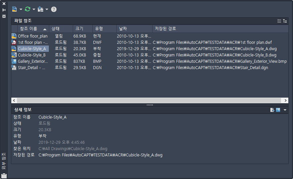The height and width of the screenshot is (179, 293).
Task: Click the saved path of Gallery_Exterior_View.bmp
Action: pyautogui.click(x=220, y=61)
